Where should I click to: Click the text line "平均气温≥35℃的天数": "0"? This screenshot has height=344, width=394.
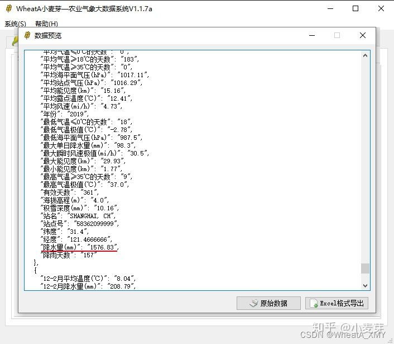coord(87,67)
